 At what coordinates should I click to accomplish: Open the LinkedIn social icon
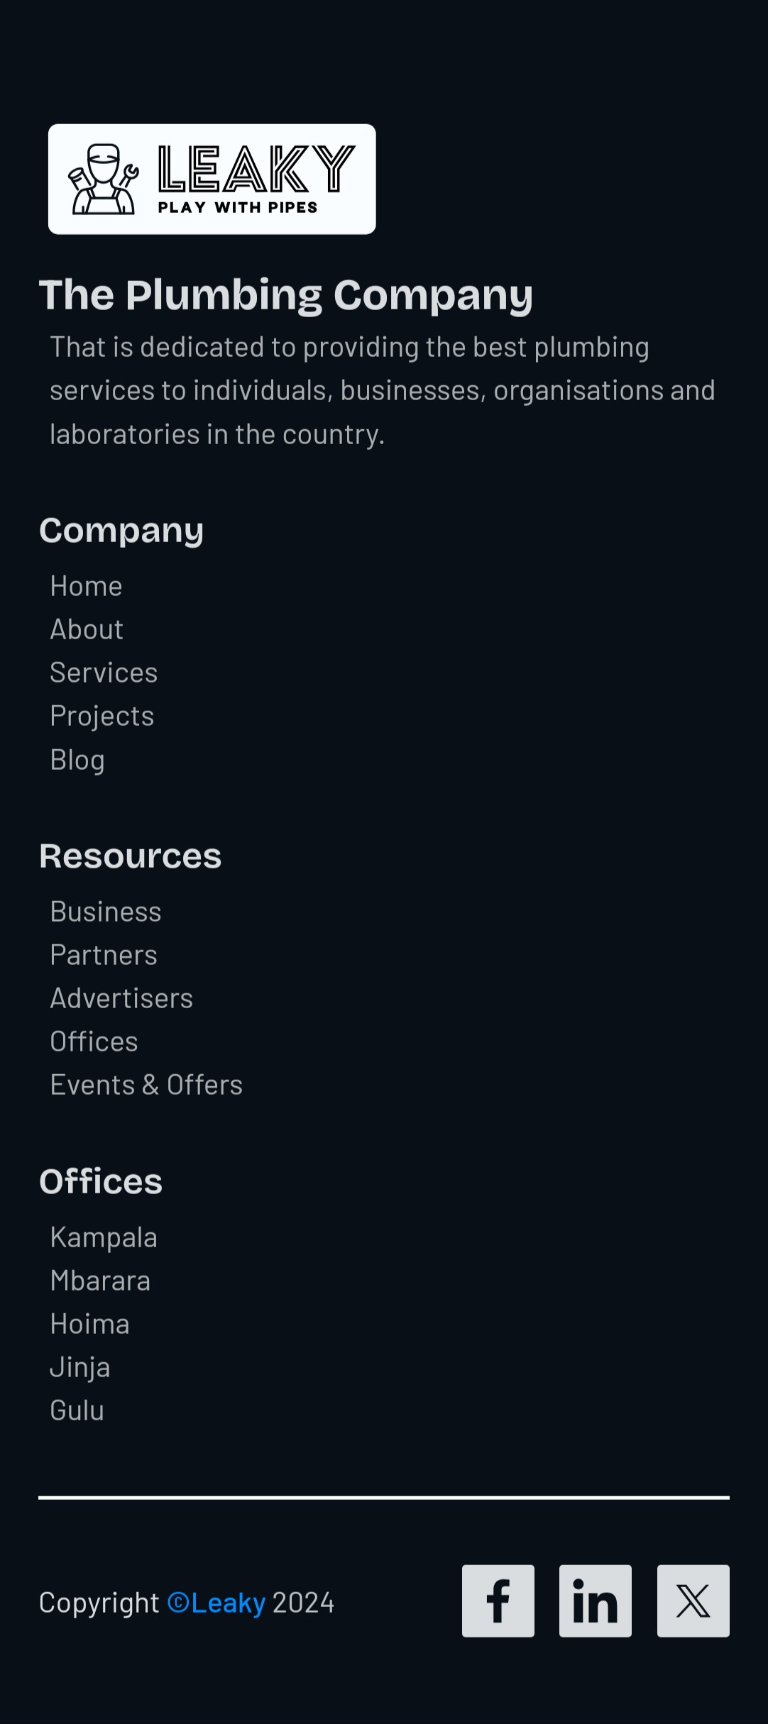click(596, 1601)
